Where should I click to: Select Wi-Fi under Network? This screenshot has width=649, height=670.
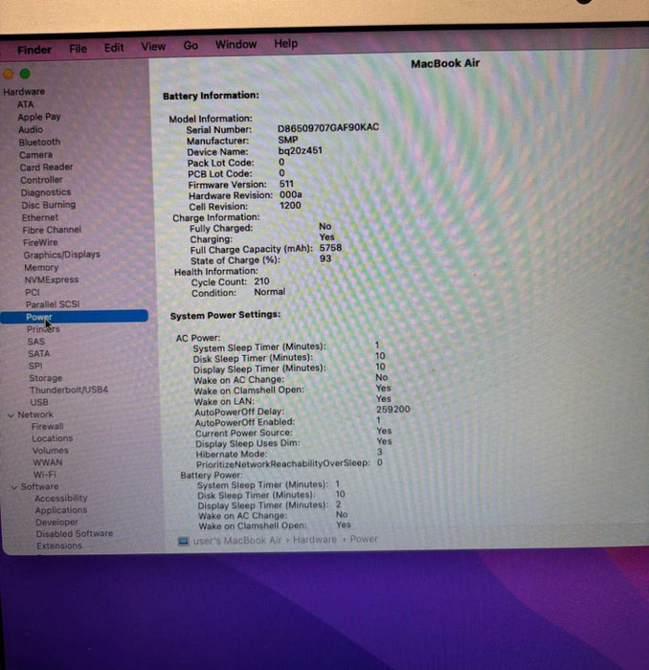coord(45,475)
